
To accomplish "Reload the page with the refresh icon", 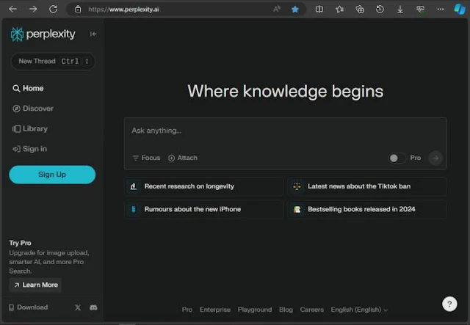I will 54,10.
